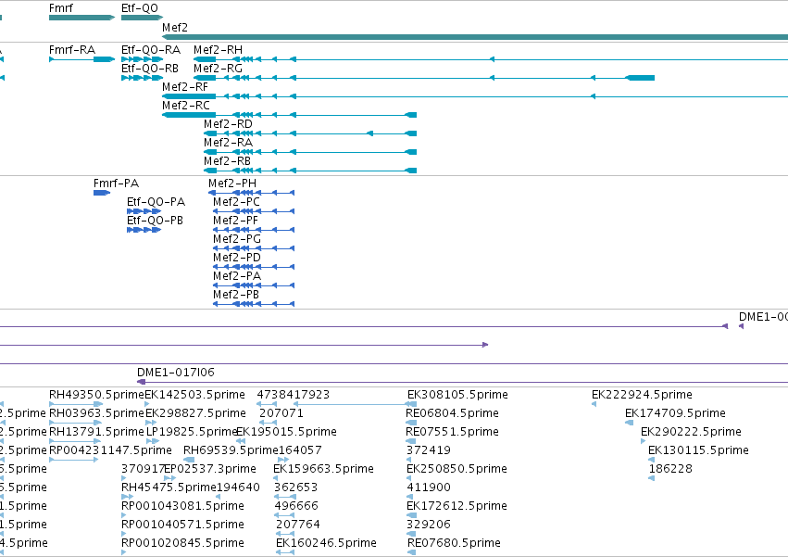Click the Mef2-PH protein label
The image size is (788, 557).
(x=232, y=184)
